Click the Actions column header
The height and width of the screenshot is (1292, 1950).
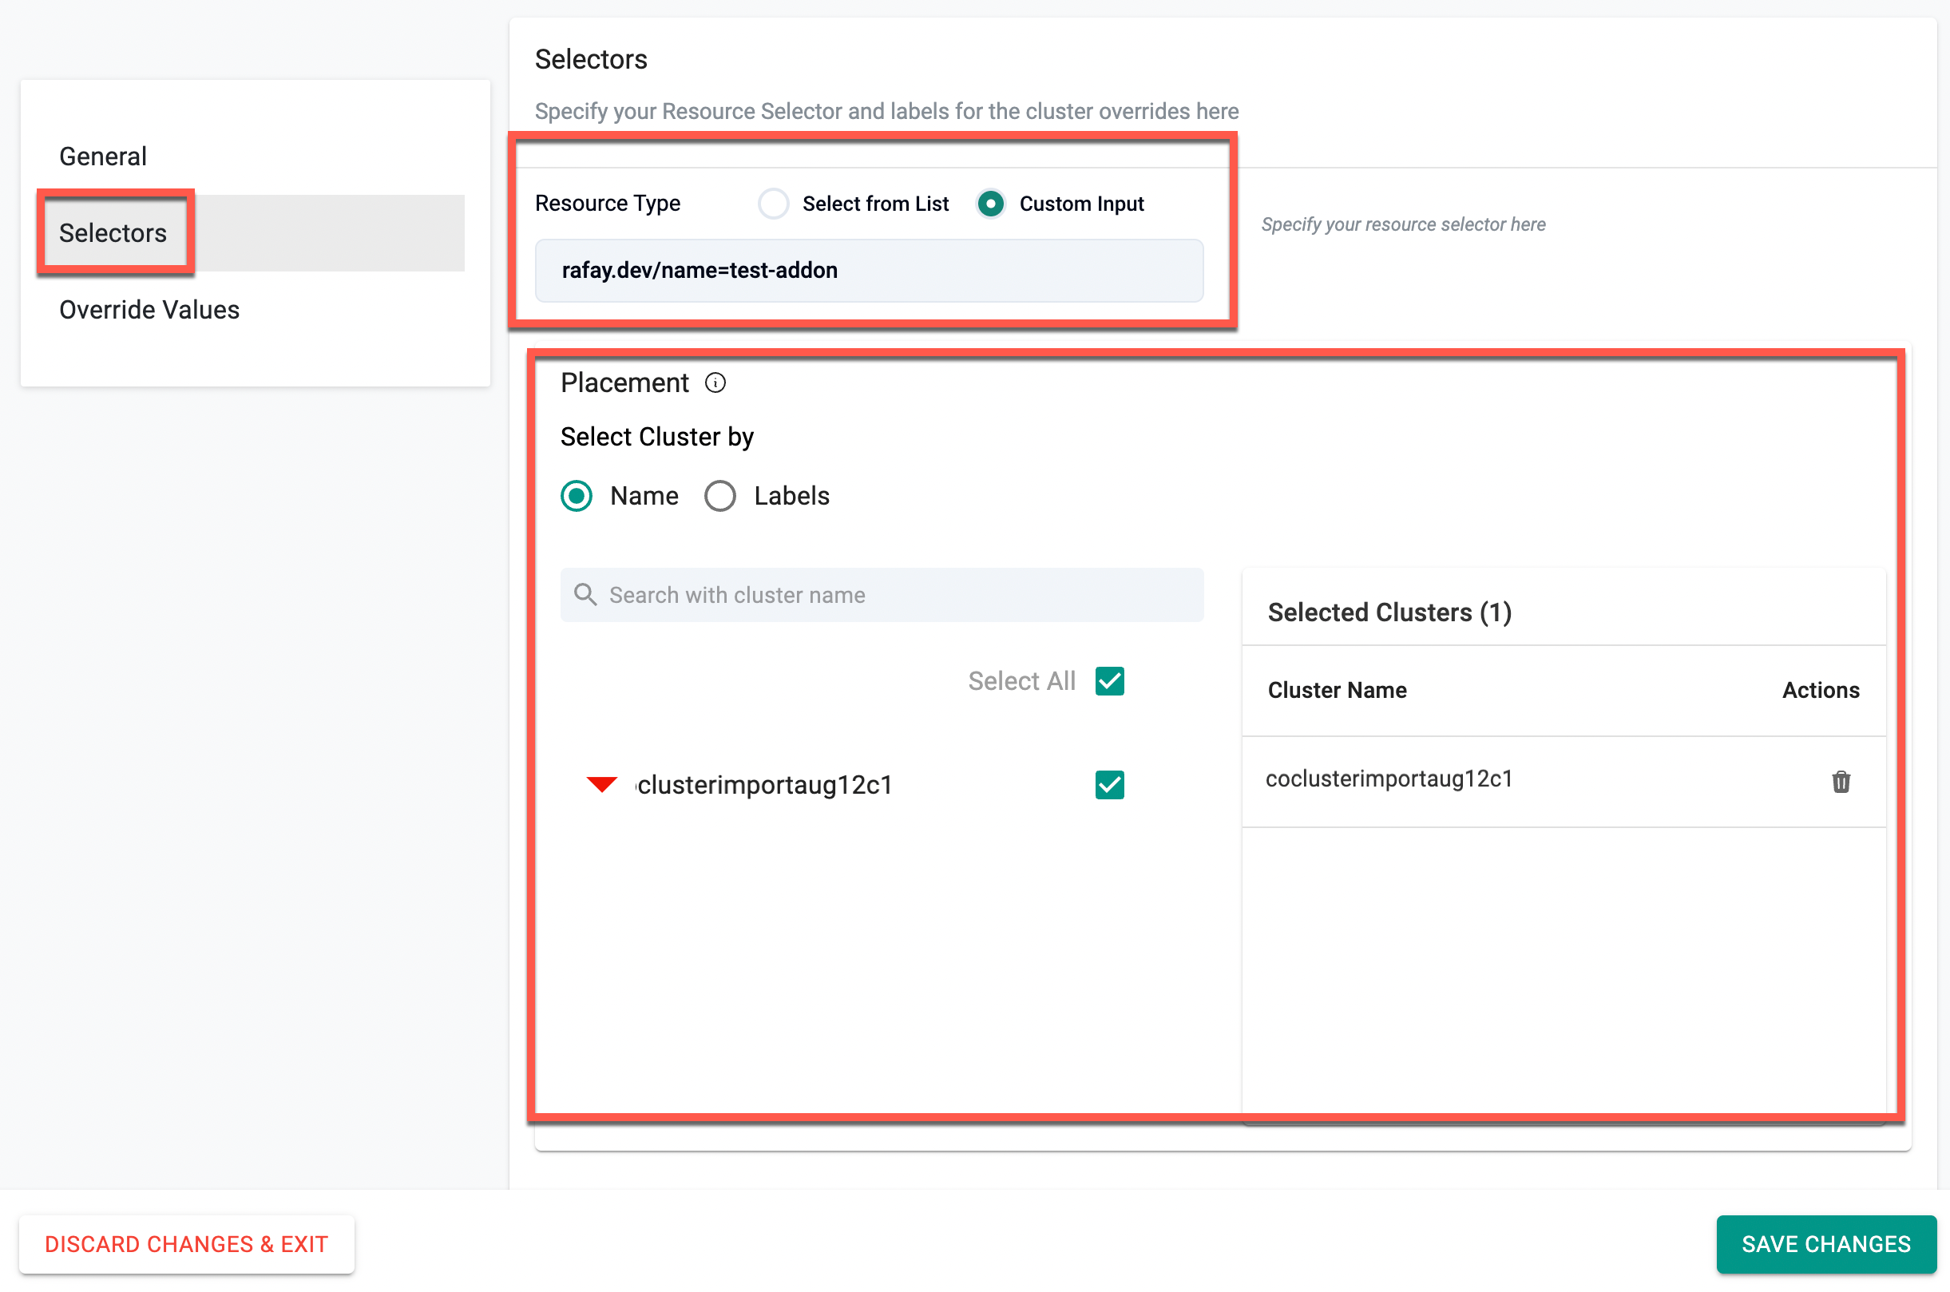pyautogui.click(x=1820, y=690)
